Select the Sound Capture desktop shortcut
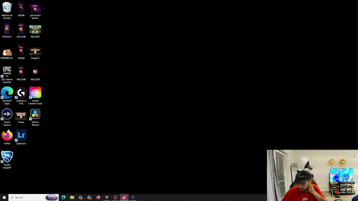Screen dimensions: 358x201 coord(7,117)
